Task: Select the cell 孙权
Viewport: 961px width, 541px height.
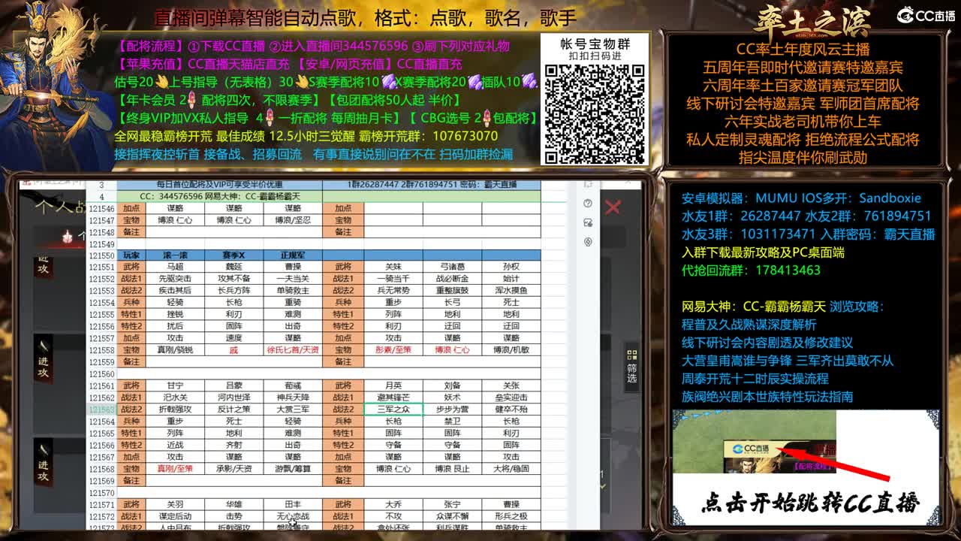Action: click(511, 267)
